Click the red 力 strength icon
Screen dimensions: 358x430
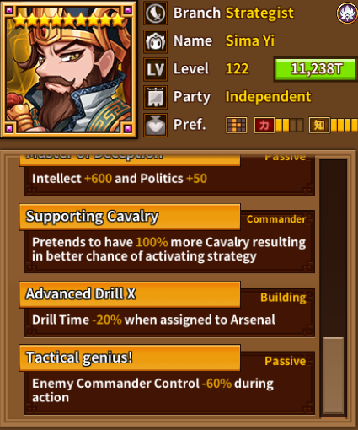(264, 125)
